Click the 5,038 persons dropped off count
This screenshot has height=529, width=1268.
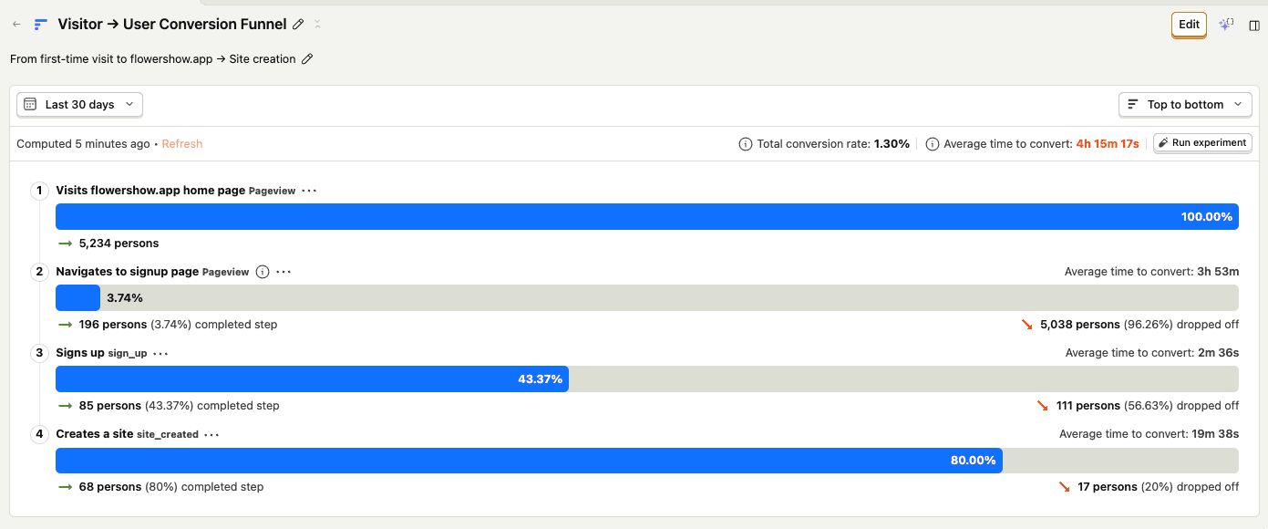click(1079, 325)
